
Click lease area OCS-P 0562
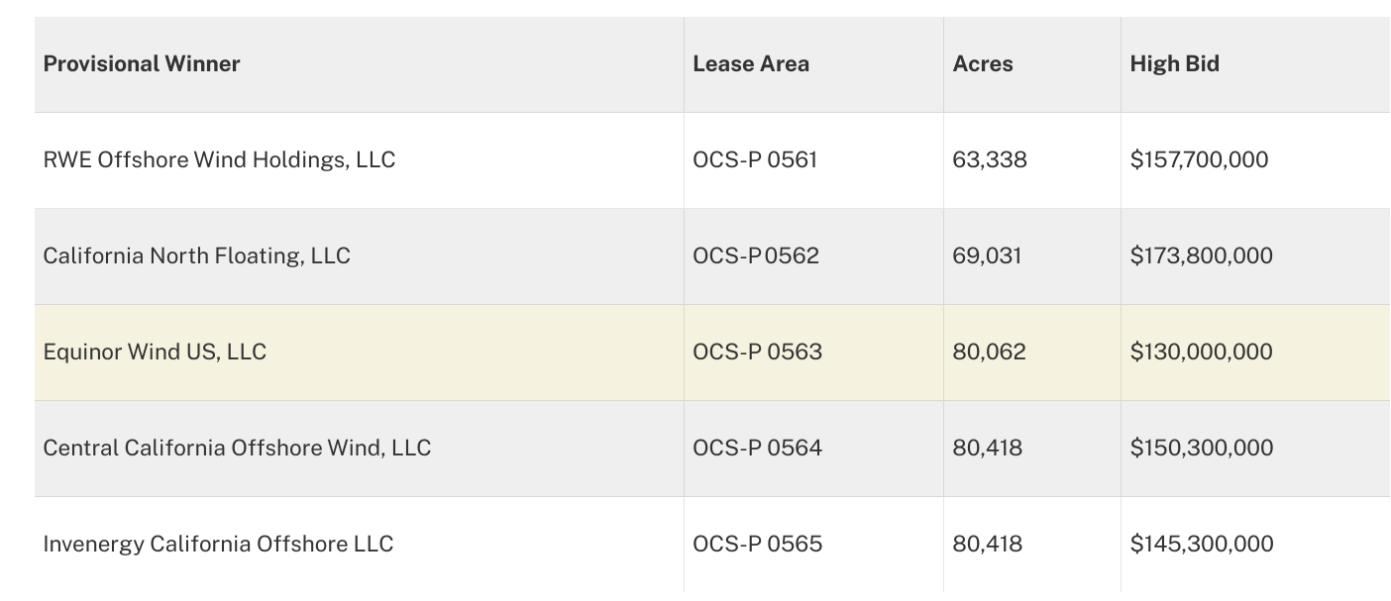(756, 256)
